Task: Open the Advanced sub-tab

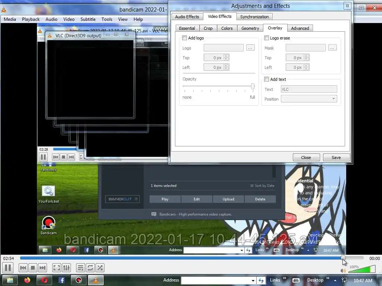Action: (300, 28)
